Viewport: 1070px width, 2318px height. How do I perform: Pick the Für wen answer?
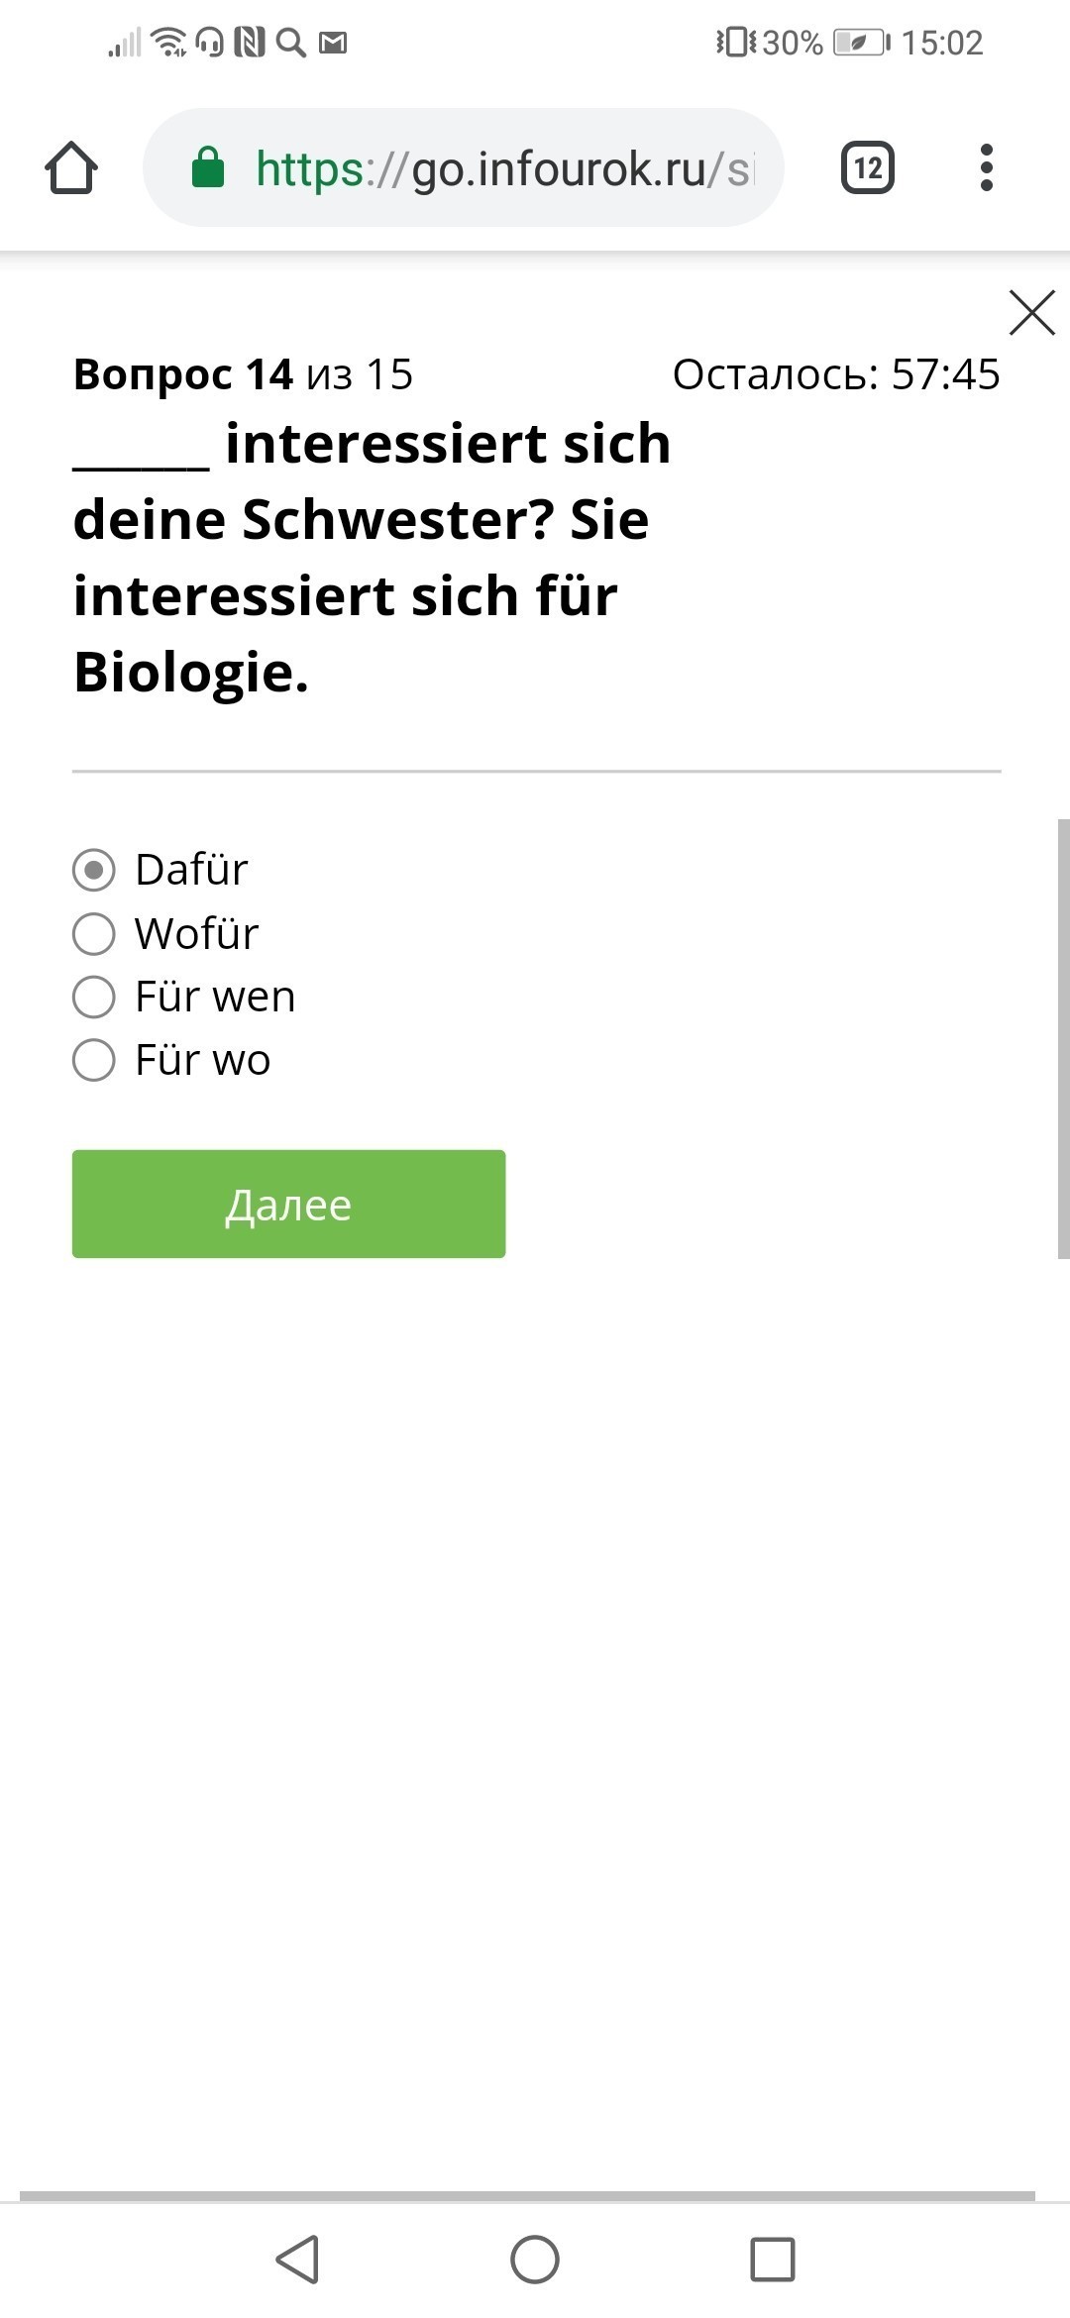coord(94,998)
